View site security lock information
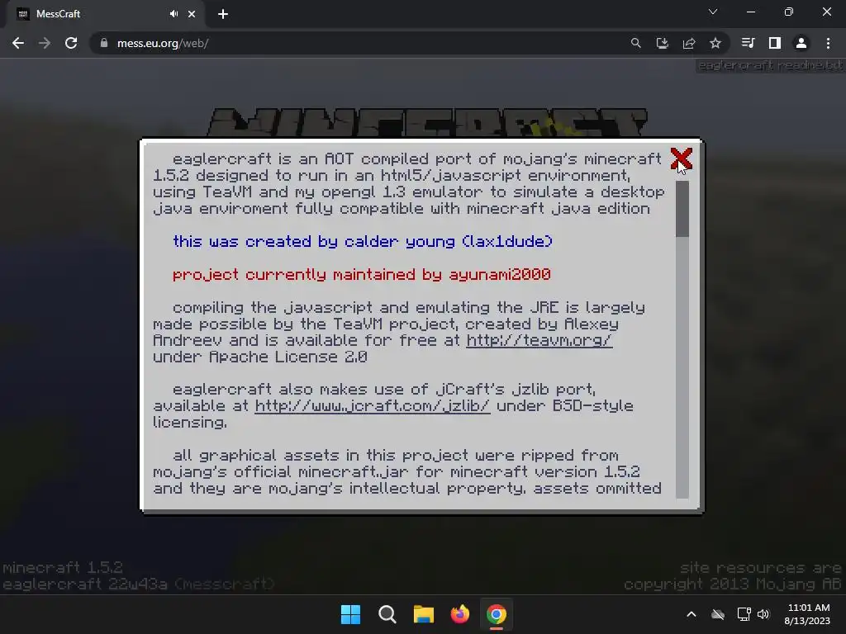This screenshot has height=634, width=846. (104, 43)
